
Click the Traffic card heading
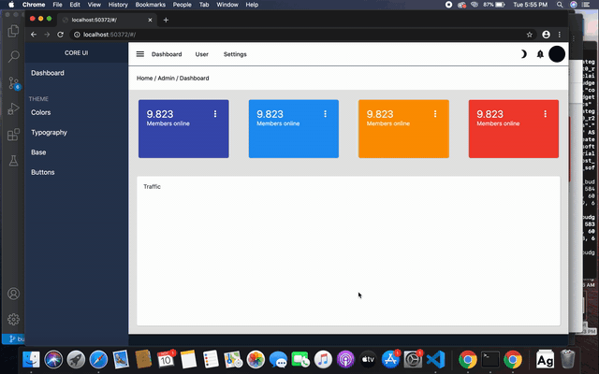[152, 187]
